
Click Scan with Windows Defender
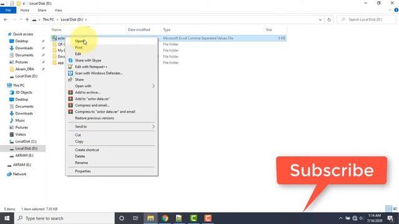click(x=99, y=73)
